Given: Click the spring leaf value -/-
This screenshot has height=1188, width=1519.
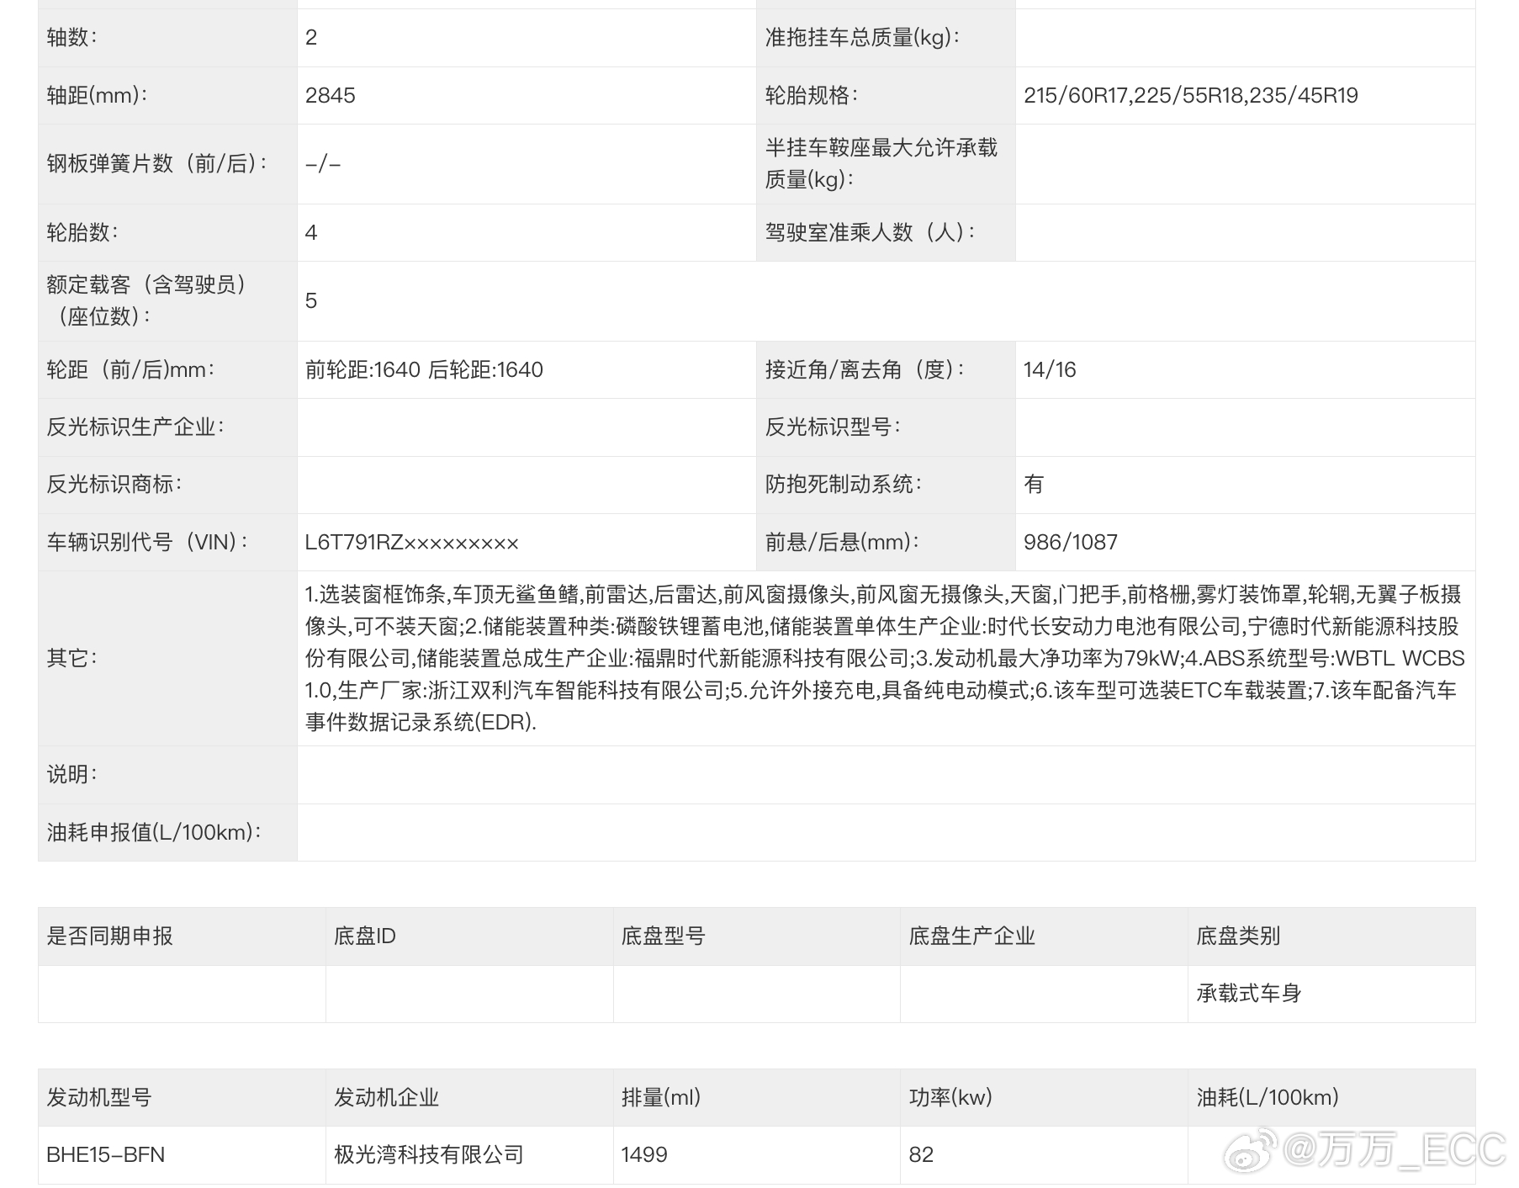Looking at the screenshot, I should tap(323, 163).
